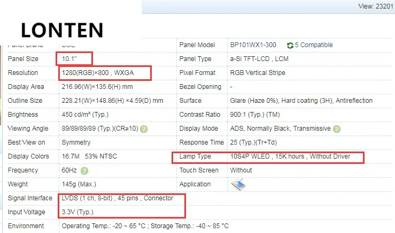
Task: Click the Lamp Type label
Action: [195, 156]
